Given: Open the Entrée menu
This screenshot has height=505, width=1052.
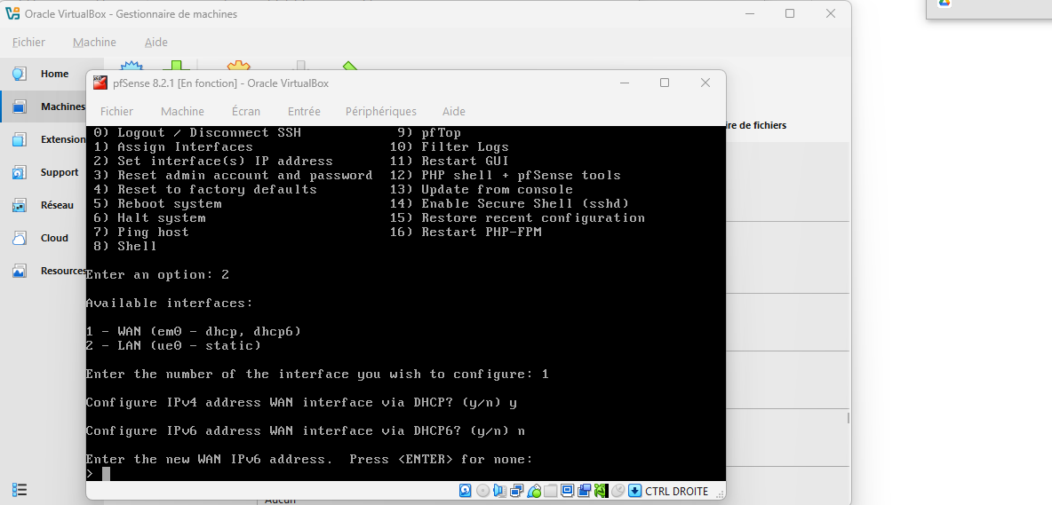Looking at the screenshot, I should pos(304,111).
